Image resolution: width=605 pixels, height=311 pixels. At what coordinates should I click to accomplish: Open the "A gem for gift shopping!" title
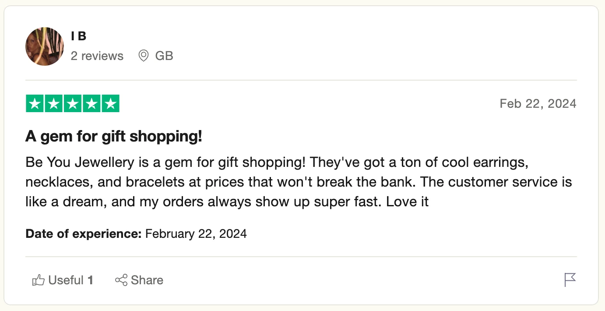[114, 137]
